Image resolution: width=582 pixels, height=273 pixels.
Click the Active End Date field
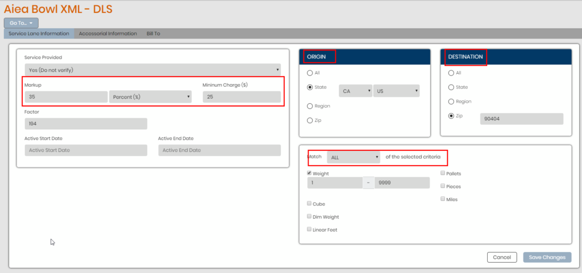(x=219, y=150)
